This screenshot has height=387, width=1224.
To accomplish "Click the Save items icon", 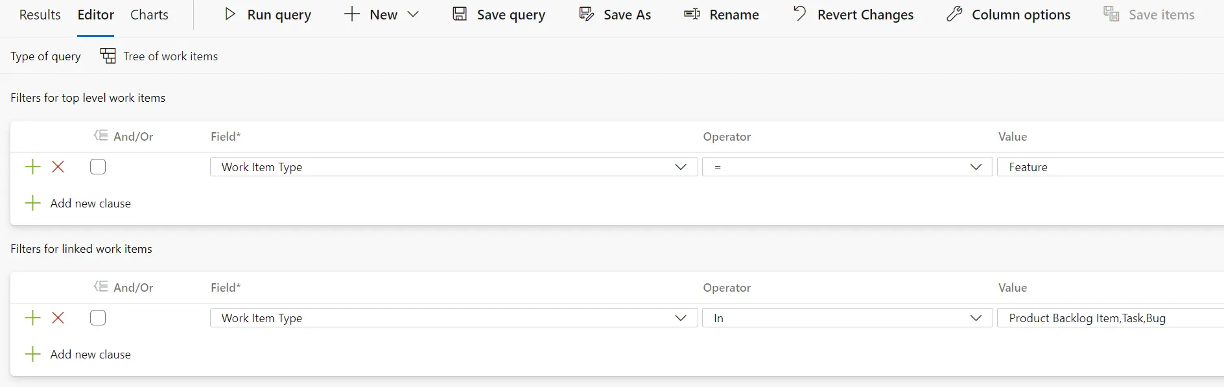I will click(1112, 14).
